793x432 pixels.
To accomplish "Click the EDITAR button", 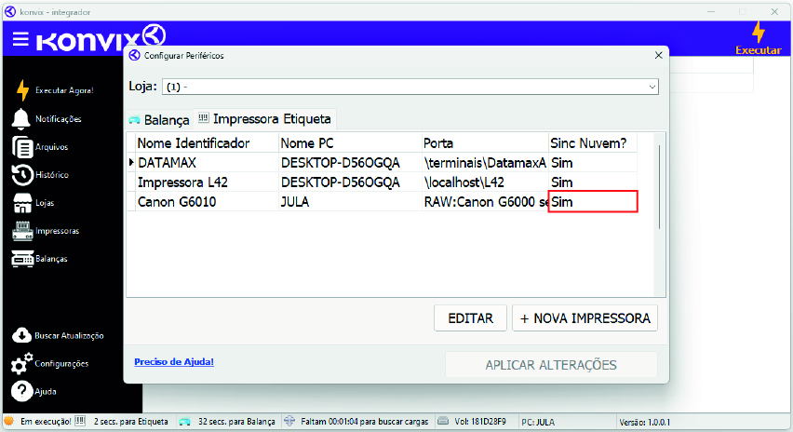I will (x=470, y=318).
